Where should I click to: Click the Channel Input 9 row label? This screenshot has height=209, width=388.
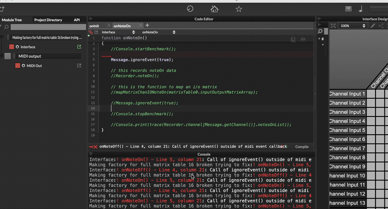(347, 166)
